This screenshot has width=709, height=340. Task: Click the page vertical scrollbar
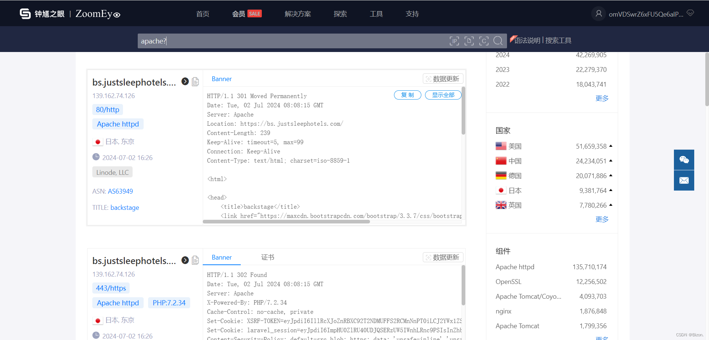coord(707,79)
